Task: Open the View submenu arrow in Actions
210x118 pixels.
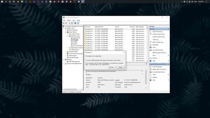Action: pos(168,55)
